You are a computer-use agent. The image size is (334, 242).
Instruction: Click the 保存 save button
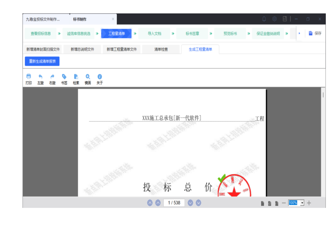click(315, 34)
